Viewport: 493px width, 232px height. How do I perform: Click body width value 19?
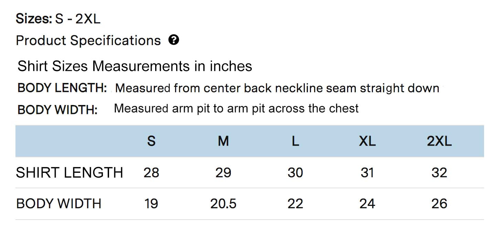pos(151,204)
